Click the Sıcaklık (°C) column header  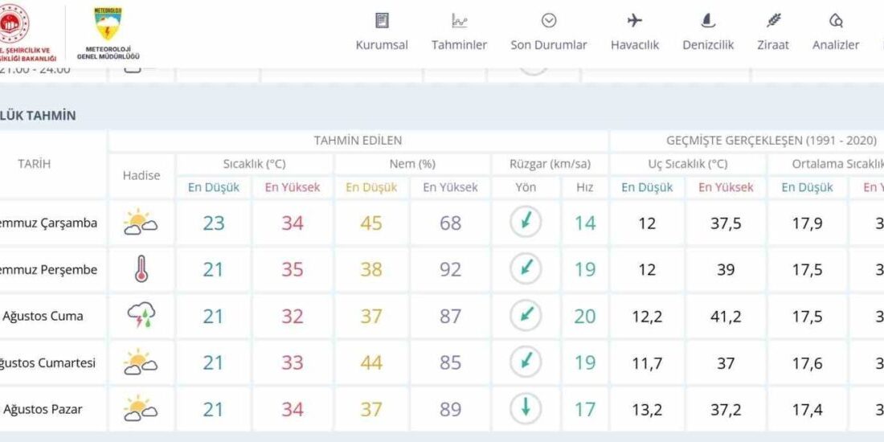(x=254, y=164)
